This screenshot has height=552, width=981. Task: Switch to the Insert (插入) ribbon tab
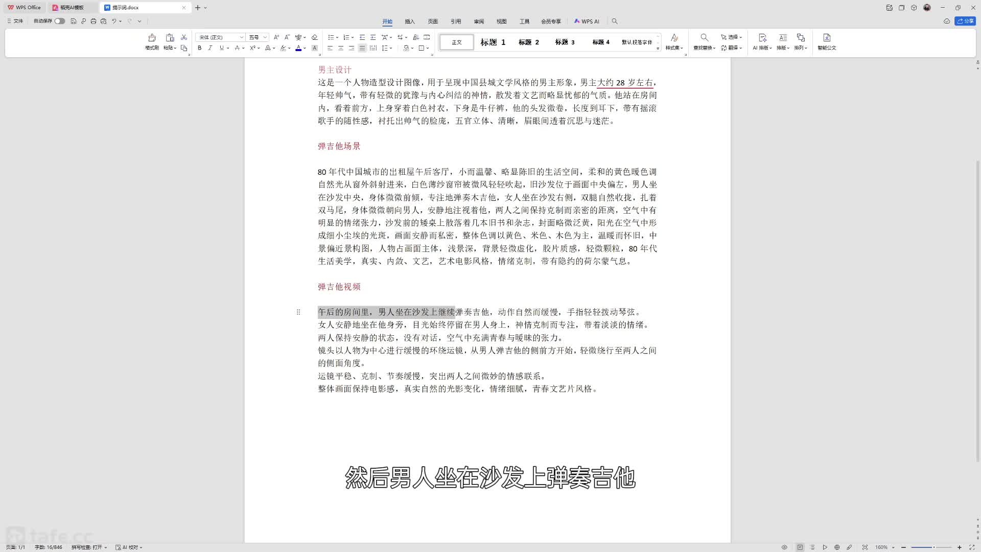410,21
